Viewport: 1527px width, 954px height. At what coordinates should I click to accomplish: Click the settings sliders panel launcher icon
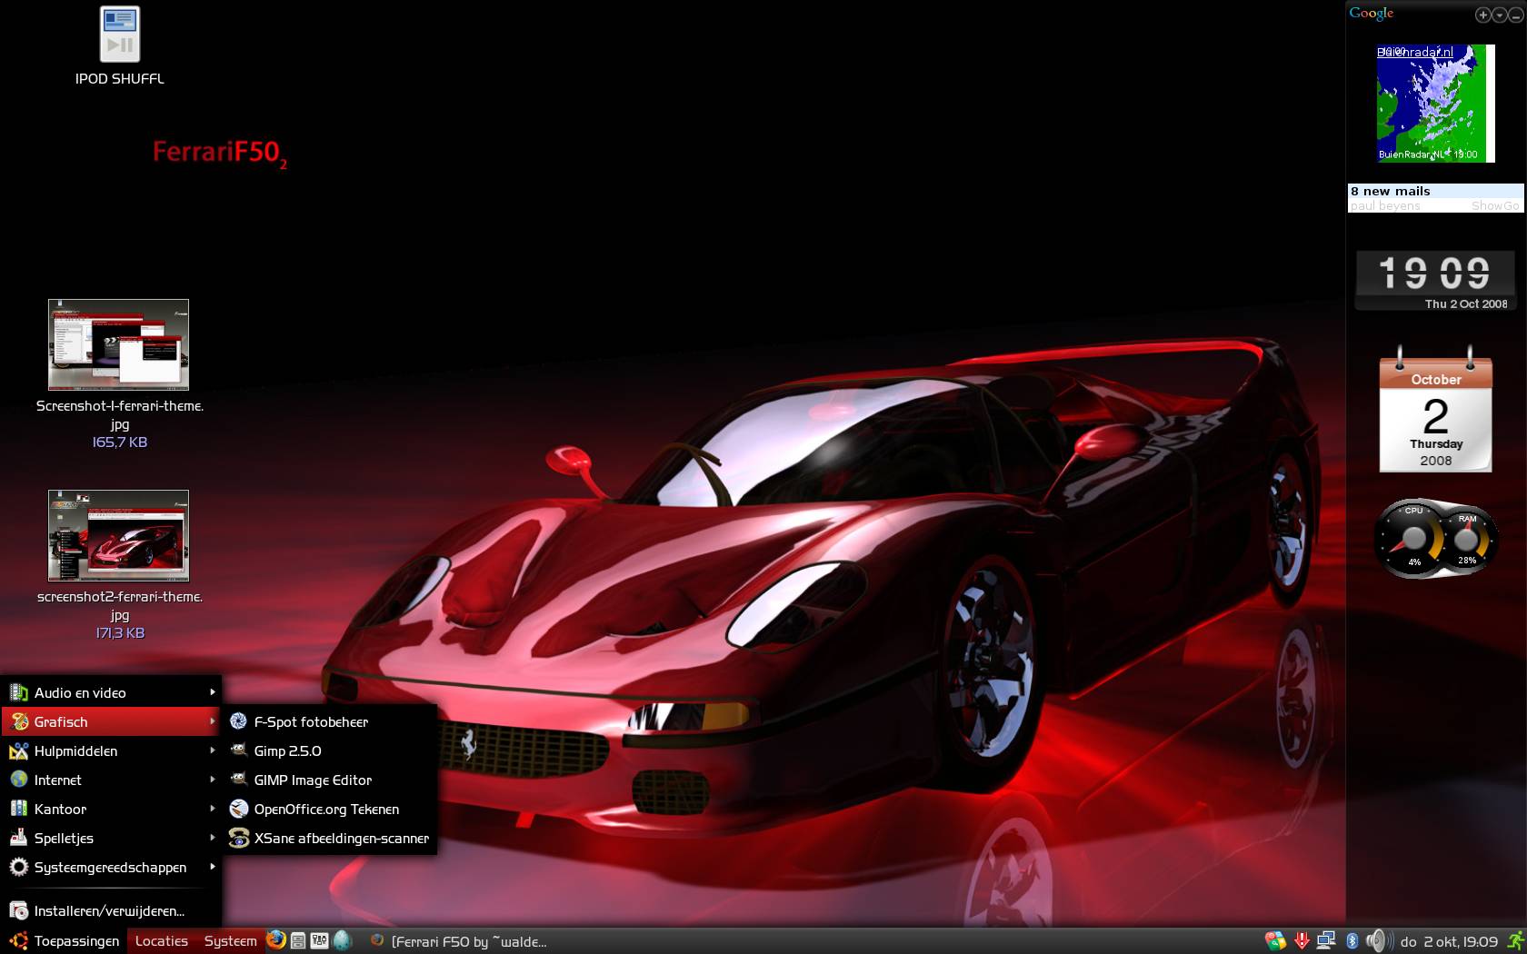[319, 941]
